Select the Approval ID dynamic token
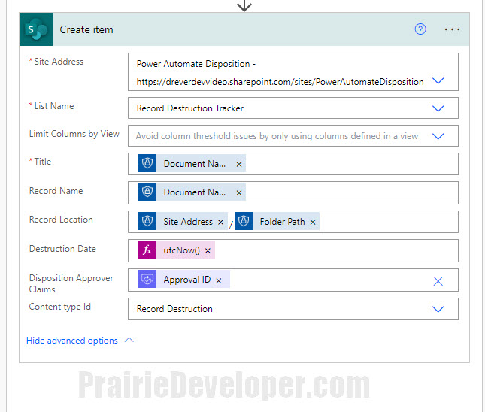Screen dimensions: 485x412 [184, 280]
